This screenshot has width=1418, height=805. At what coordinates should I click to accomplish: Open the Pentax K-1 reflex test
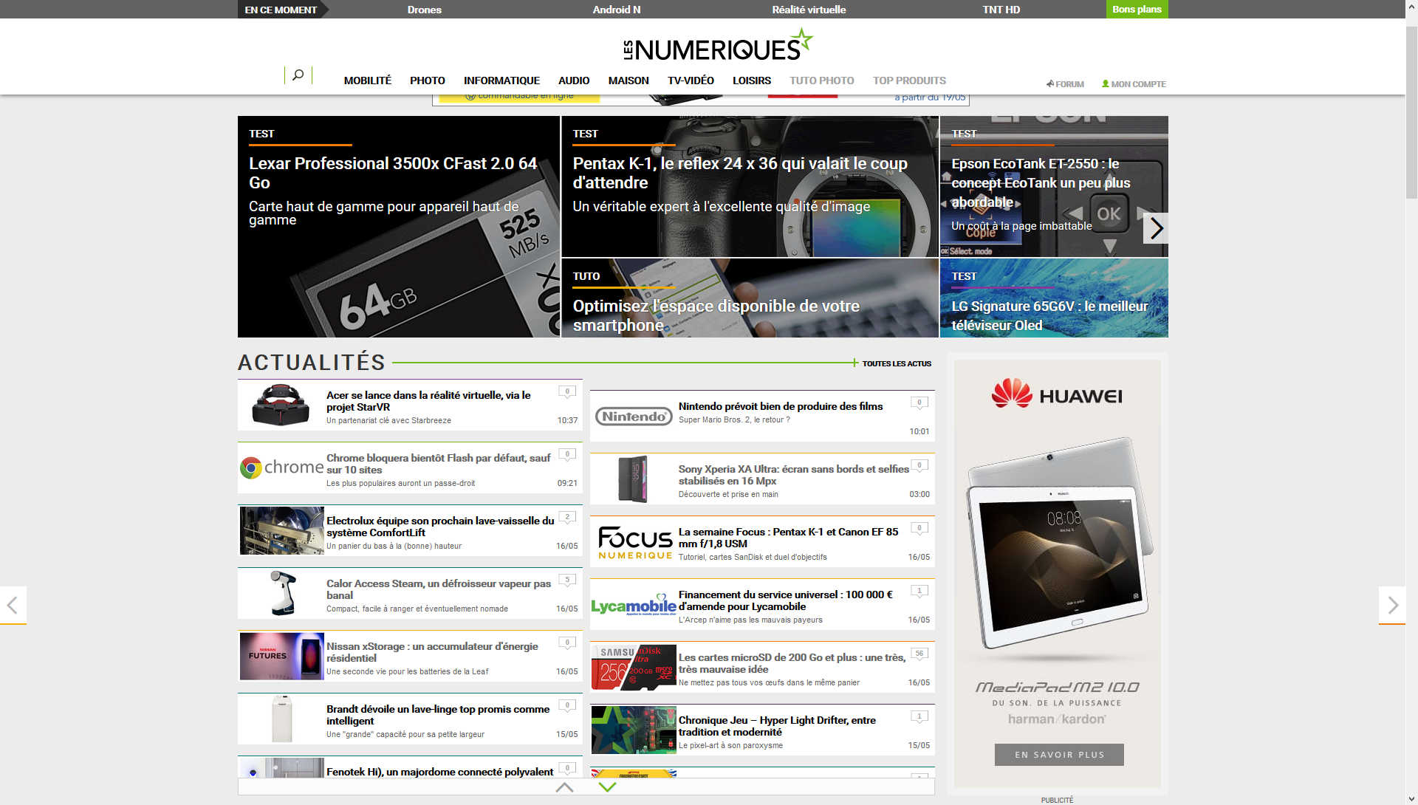tap(750, 187)
